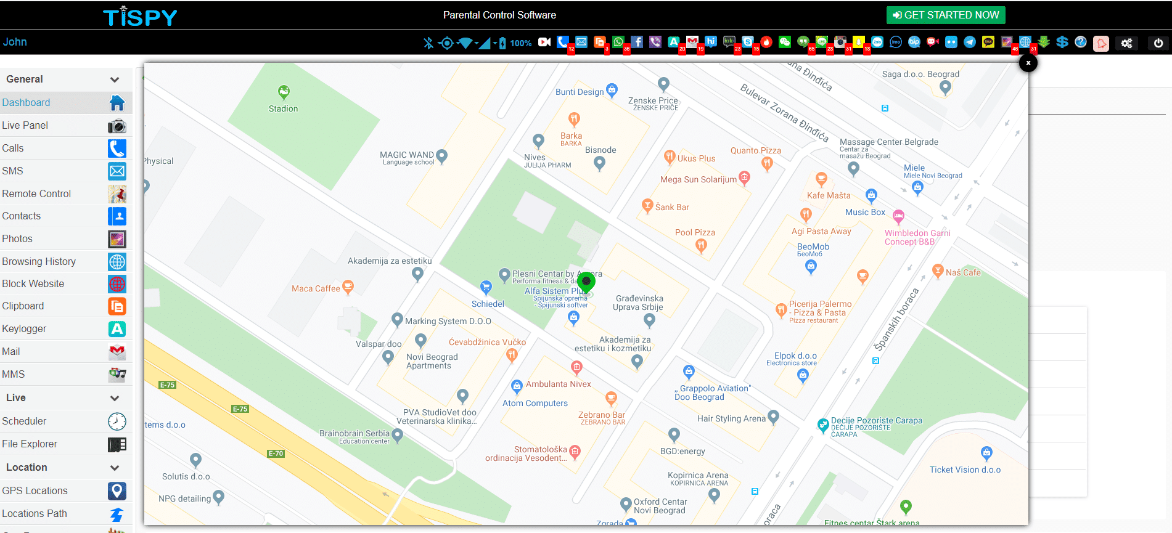Screen dimensions: 1172x533
Task: Open the WeChat icon in the top toolbar
Action: [785, 42]
